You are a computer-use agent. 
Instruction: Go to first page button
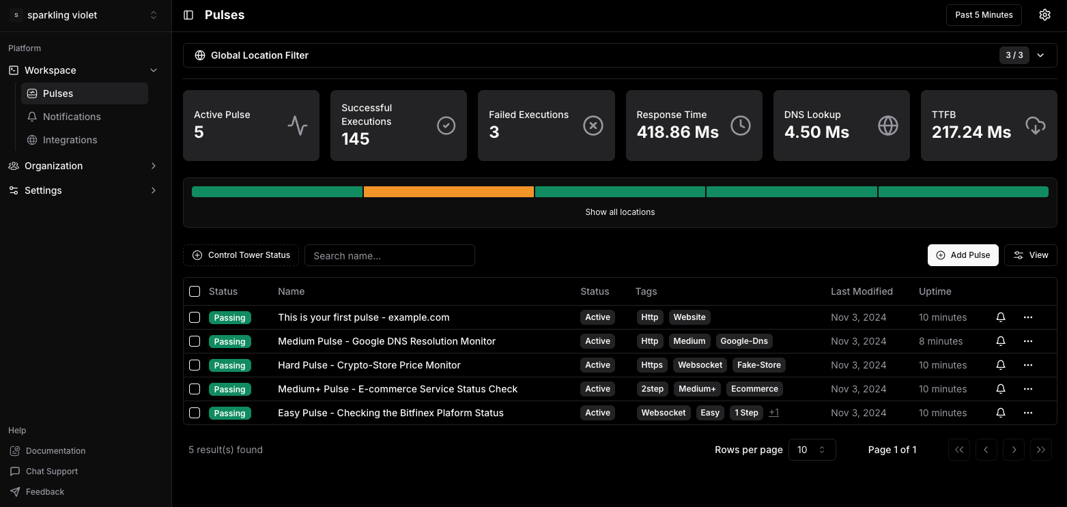pyautogui.click(x=959, y=450)
